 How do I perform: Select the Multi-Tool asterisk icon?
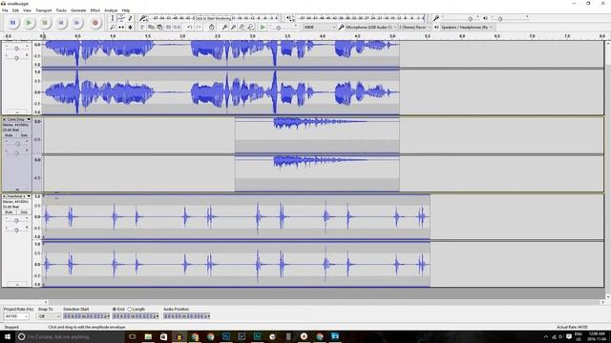pos(130,28)
